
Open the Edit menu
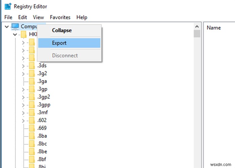pyautogui.click(x=23, y=17)
